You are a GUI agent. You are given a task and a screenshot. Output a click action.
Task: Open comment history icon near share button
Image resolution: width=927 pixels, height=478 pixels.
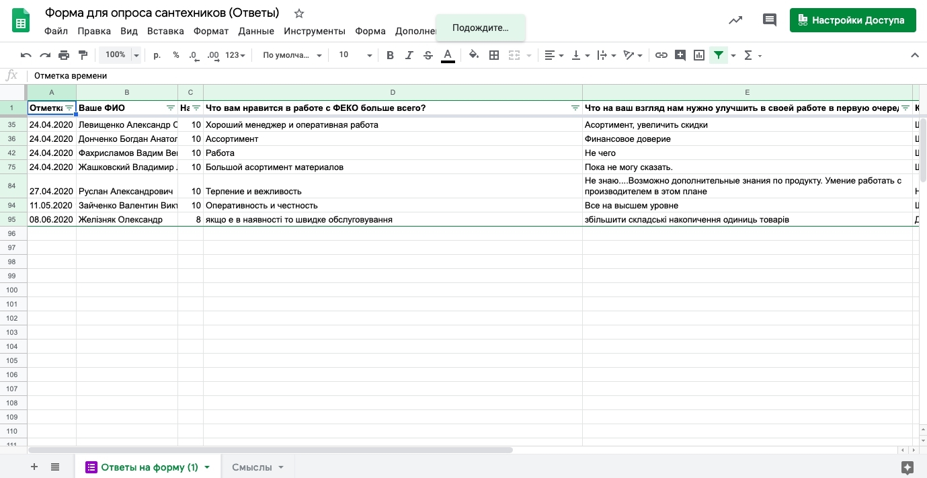click(x=770, y=20)
